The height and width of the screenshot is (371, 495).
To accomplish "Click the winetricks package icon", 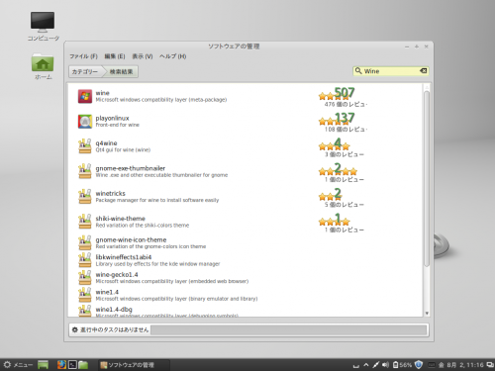I will coord(85,197).
